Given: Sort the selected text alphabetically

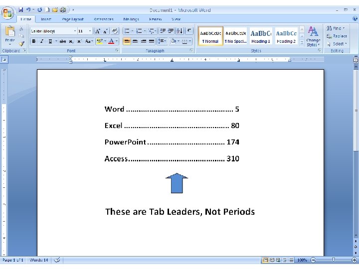Looking at the screenshot, I should 179,31.
